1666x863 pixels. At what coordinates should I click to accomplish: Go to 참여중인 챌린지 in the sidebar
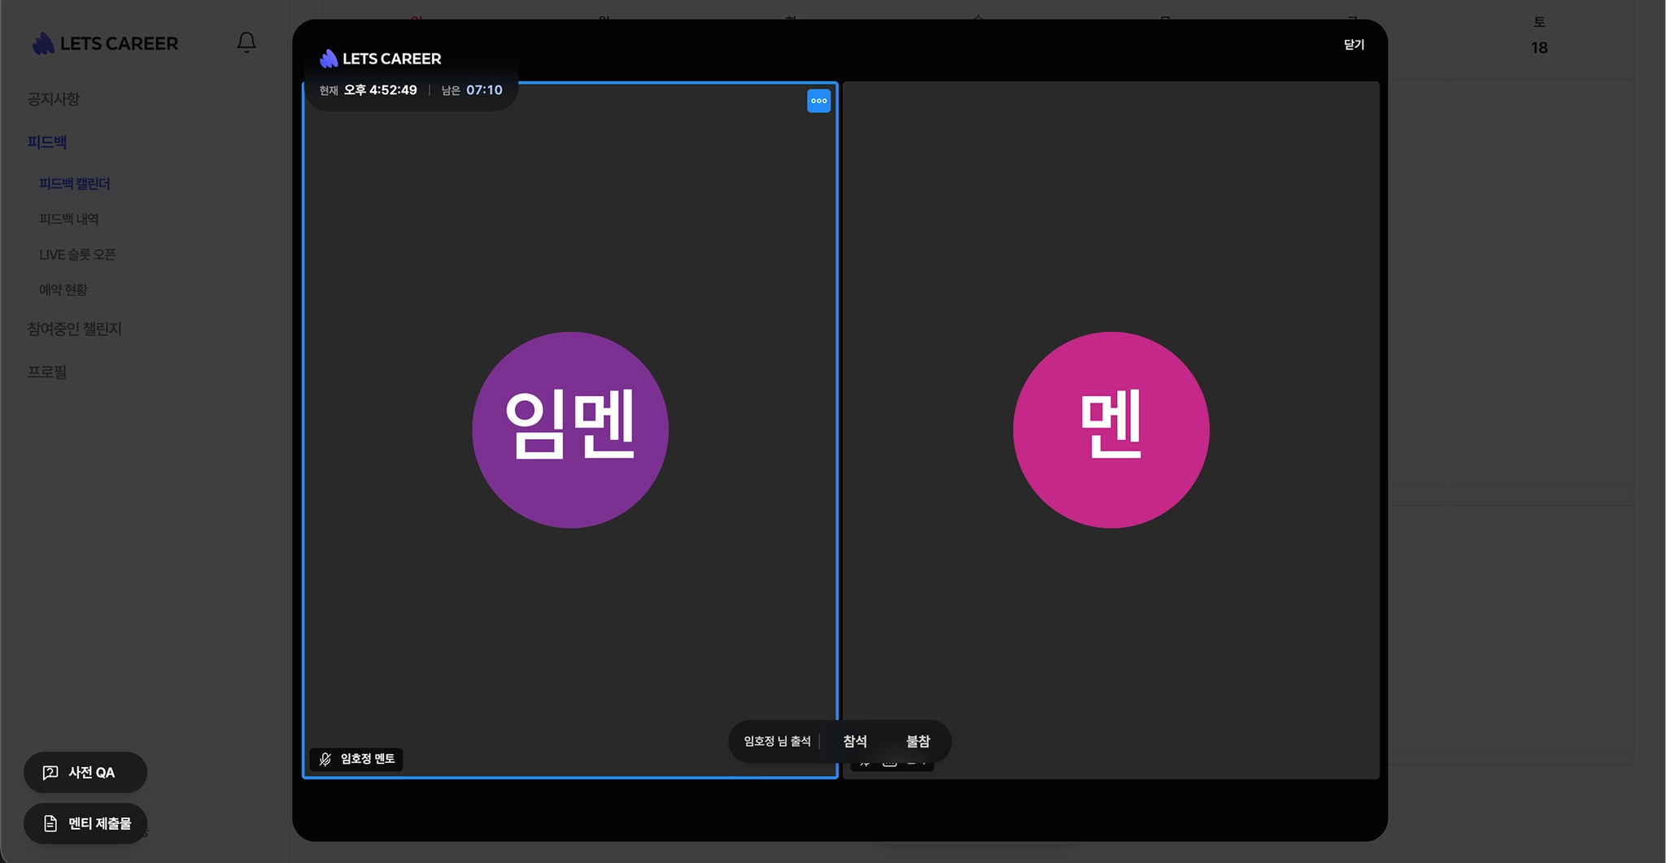(x=75, y=329)
